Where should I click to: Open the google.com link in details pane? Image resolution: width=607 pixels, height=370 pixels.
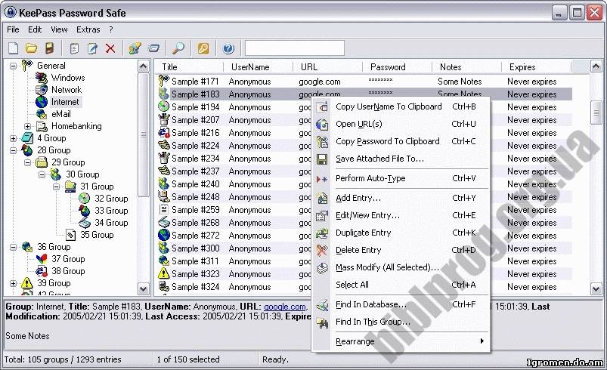(284, 307)
